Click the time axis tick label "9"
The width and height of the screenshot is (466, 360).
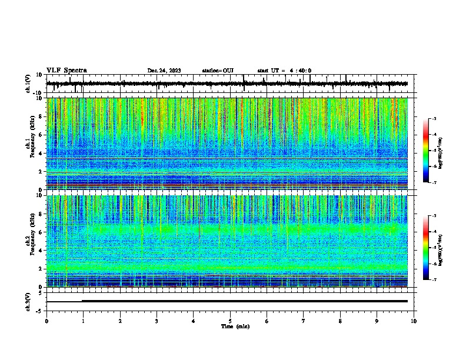pos(377,321)
